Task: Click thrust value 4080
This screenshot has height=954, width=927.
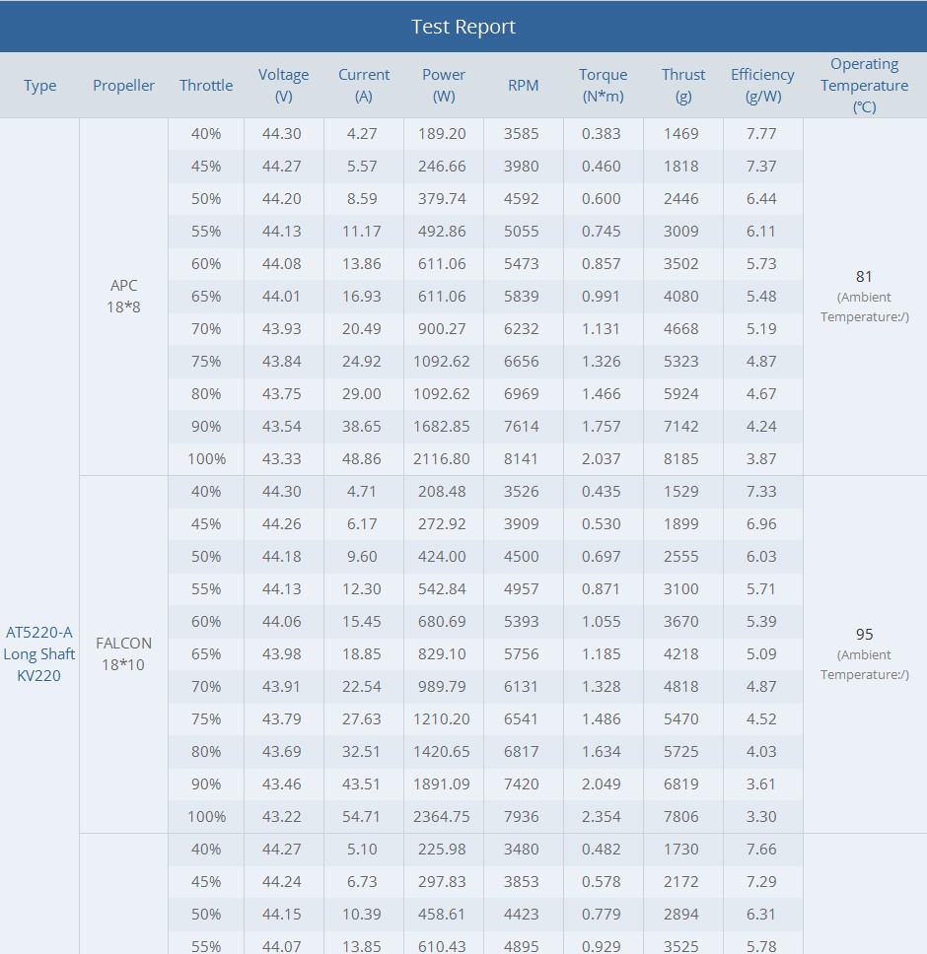Action: (681, 297)
